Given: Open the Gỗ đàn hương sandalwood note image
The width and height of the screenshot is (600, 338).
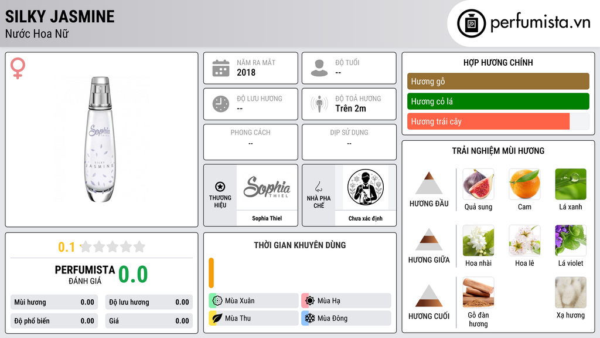Looking at the screenshot, I should coord(478,293).
